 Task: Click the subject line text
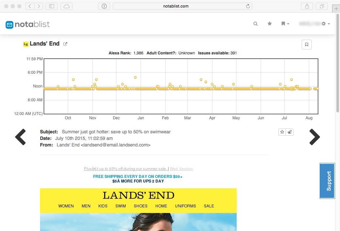coord(116,132)
